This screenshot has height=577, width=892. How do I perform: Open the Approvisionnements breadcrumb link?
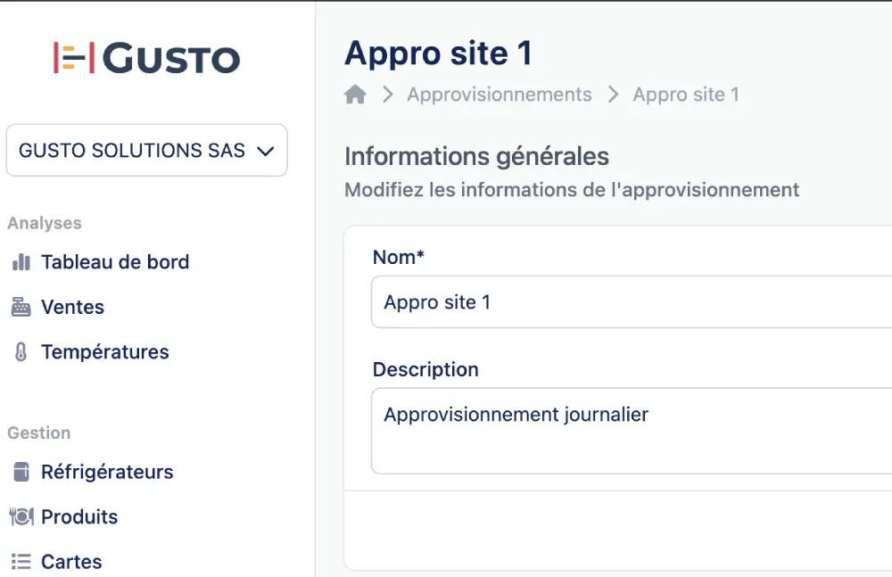point(500,94)
